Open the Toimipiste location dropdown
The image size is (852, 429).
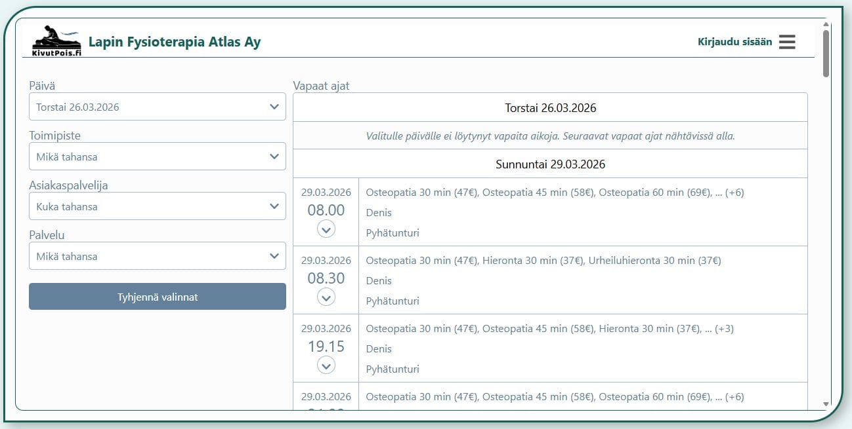pos(158,157)
